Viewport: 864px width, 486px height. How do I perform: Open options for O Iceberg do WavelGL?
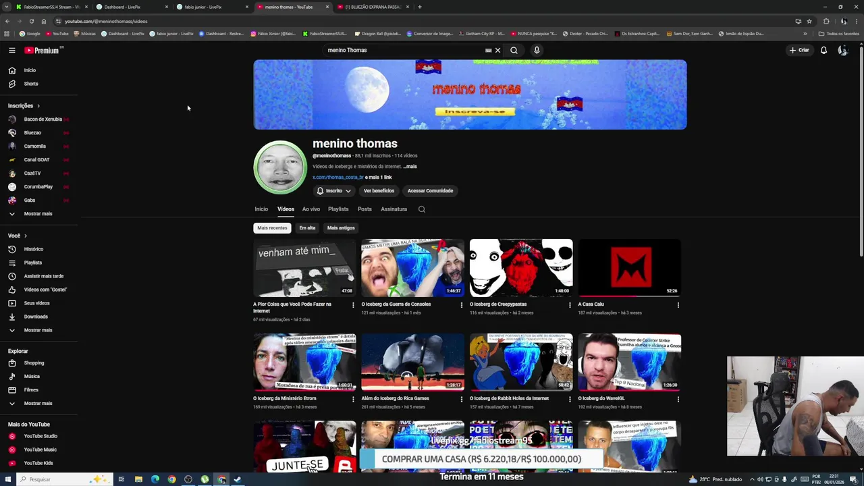(x=678, y=399)
